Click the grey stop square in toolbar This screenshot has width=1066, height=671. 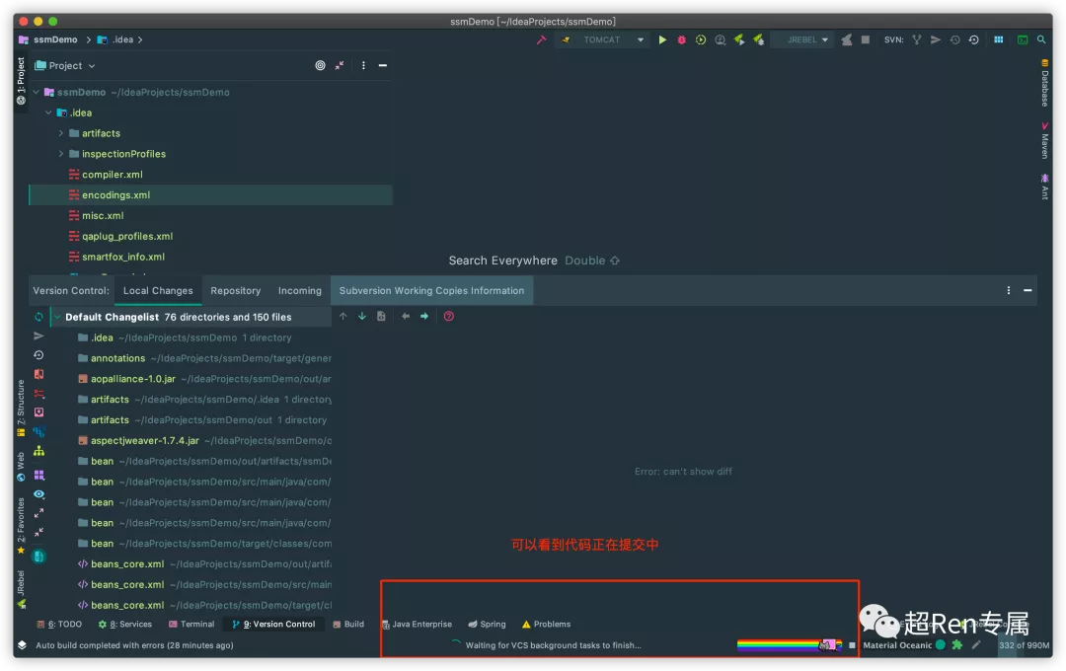tap(866, 39)
